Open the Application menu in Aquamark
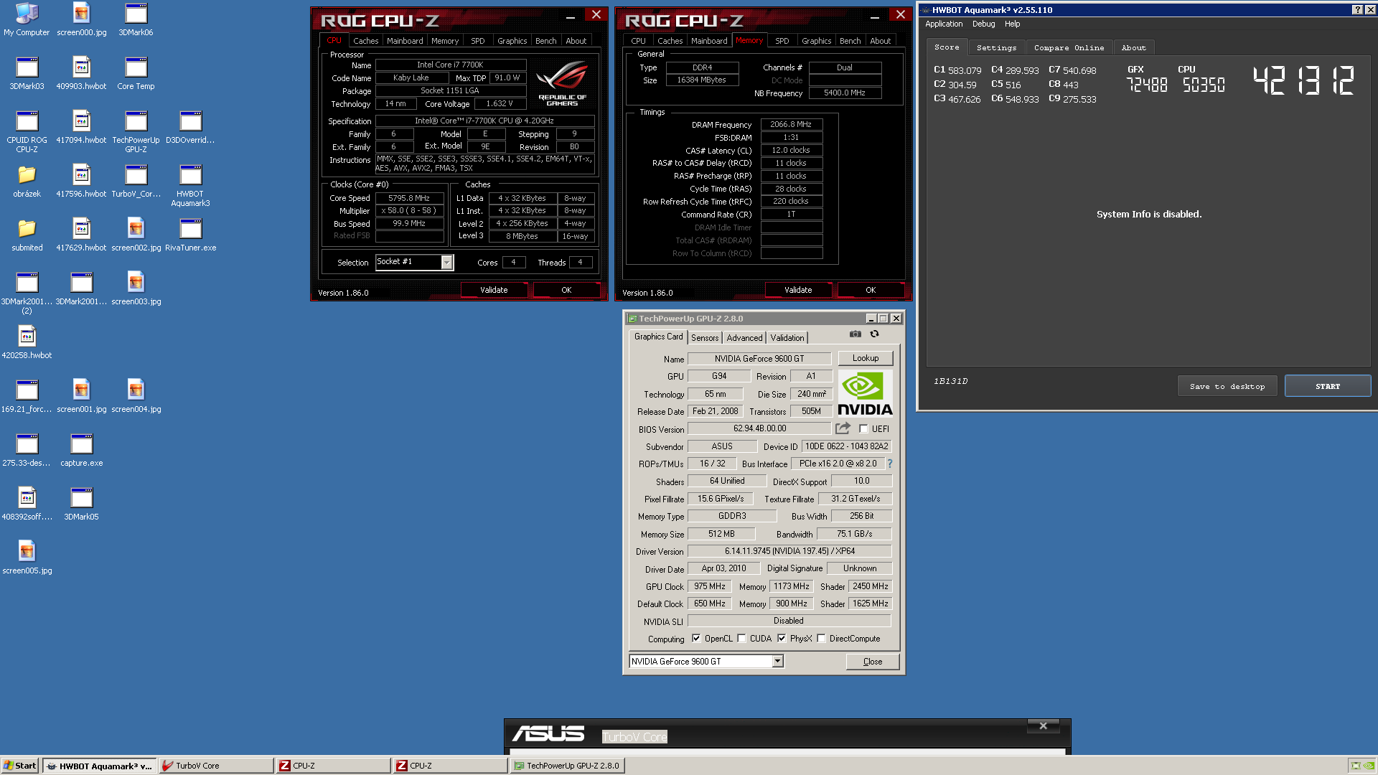The image size is (1378, 775). 944,24
